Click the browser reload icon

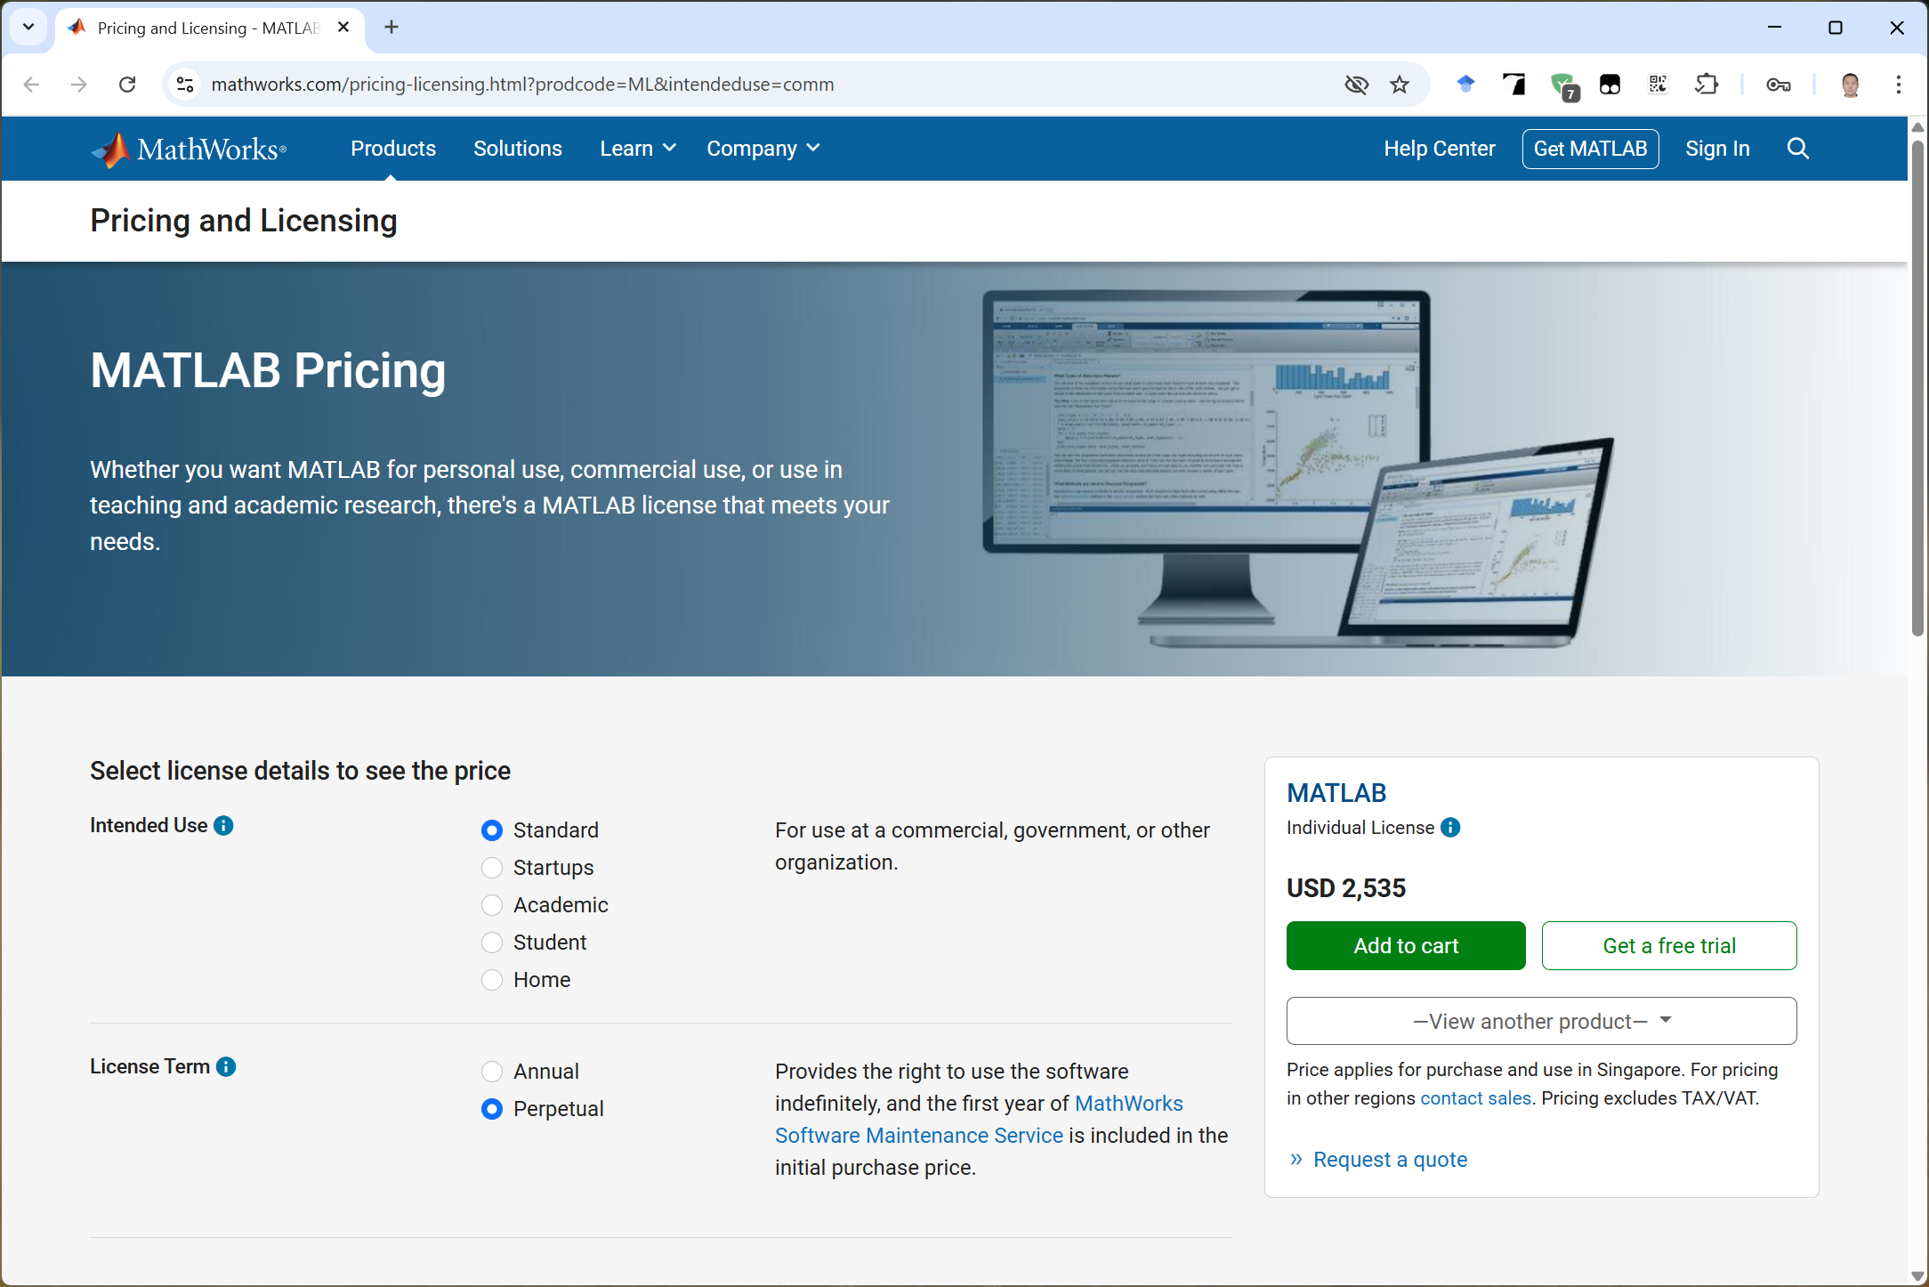click(127, 85)
